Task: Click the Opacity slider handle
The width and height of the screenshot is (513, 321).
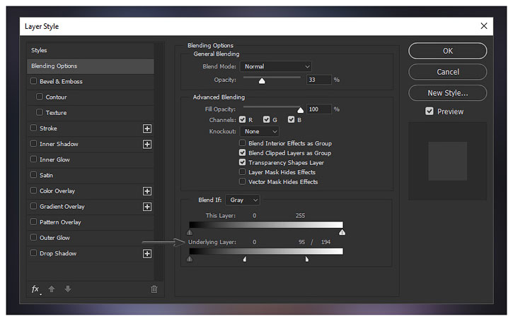Action: (262, 81)
